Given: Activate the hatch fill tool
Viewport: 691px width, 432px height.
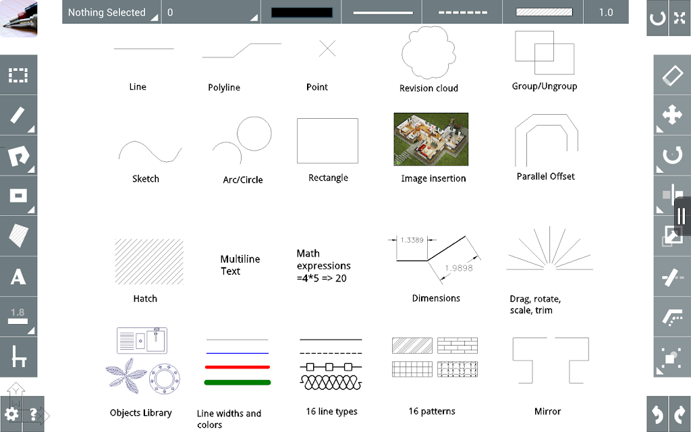Looking at the screenshot, I should click(18, 236).
